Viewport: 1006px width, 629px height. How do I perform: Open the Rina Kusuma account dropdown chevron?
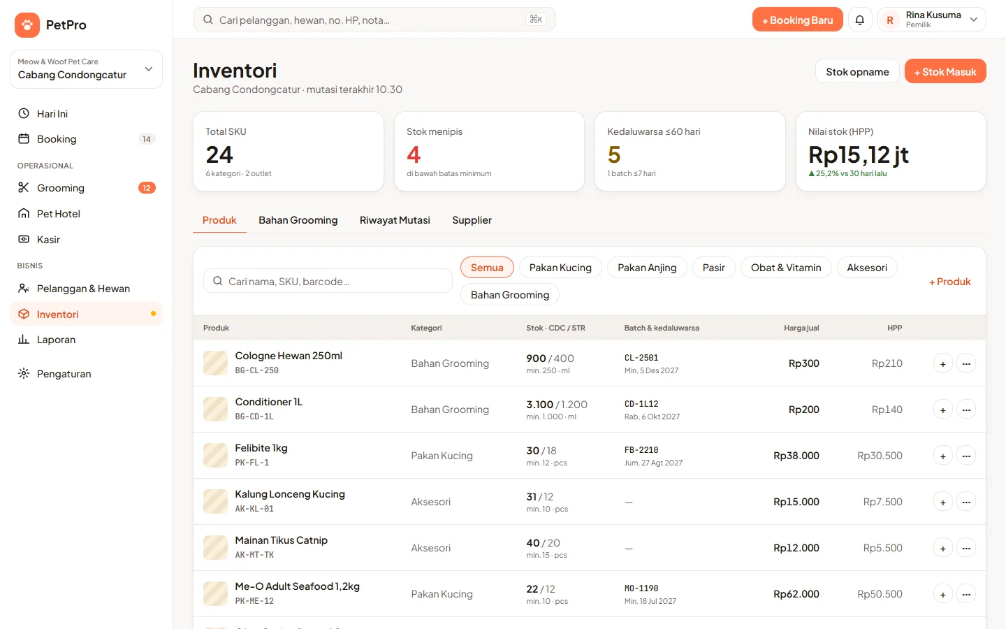click(974, 20)
